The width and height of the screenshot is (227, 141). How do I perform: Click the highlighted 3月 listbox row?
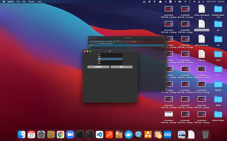pos(110,59)
